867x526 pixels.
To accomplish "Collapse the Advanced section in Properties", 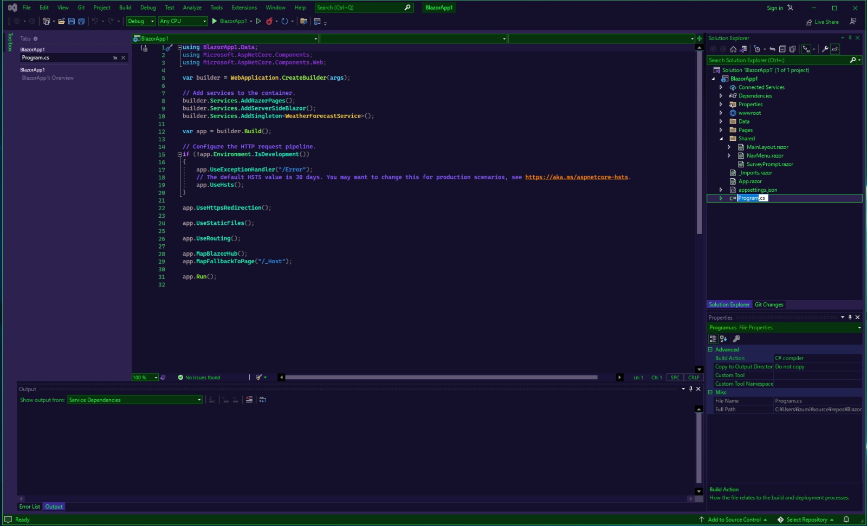I will click(x=710, y=350).
